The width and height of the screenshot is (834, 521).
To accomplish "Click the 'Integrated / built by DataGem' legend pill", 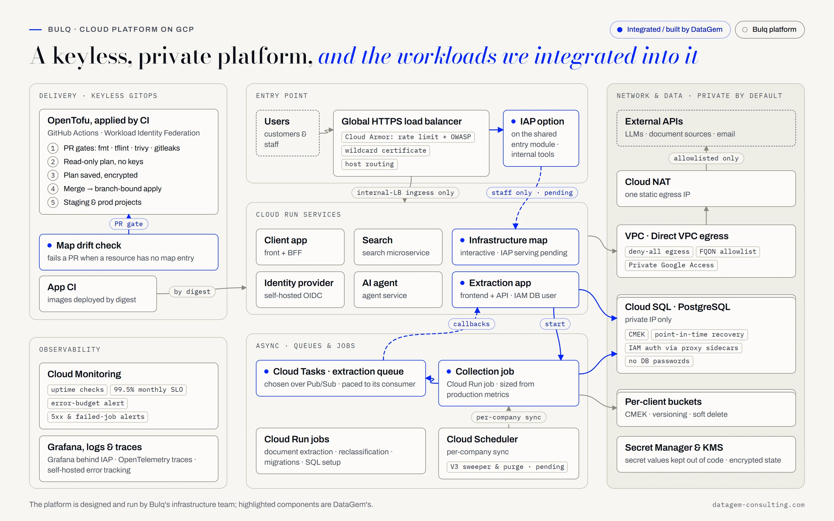I will click(x=670, y=30).
